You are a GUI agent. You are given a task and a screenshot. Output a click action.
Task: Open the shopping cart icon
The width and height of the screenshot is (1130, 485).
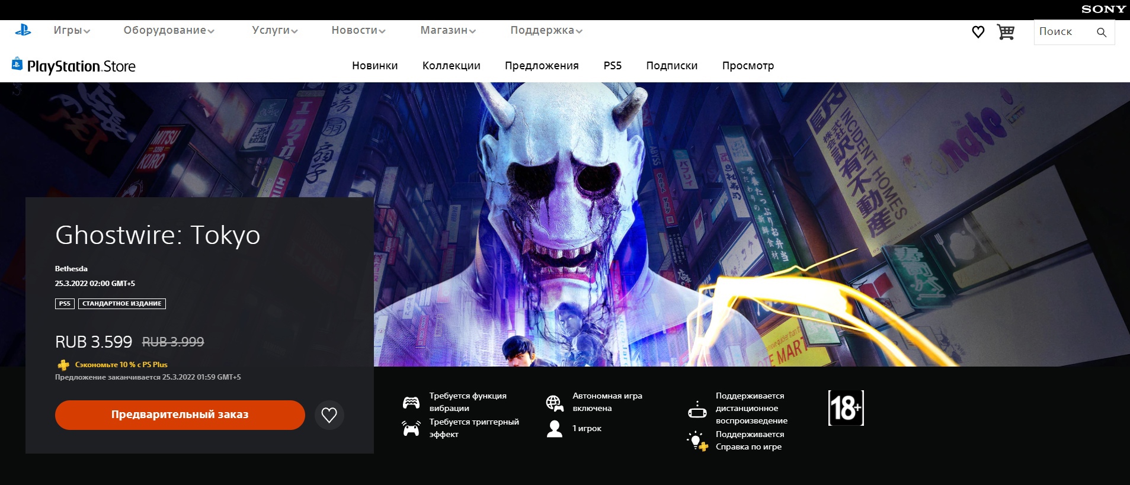1006,32
